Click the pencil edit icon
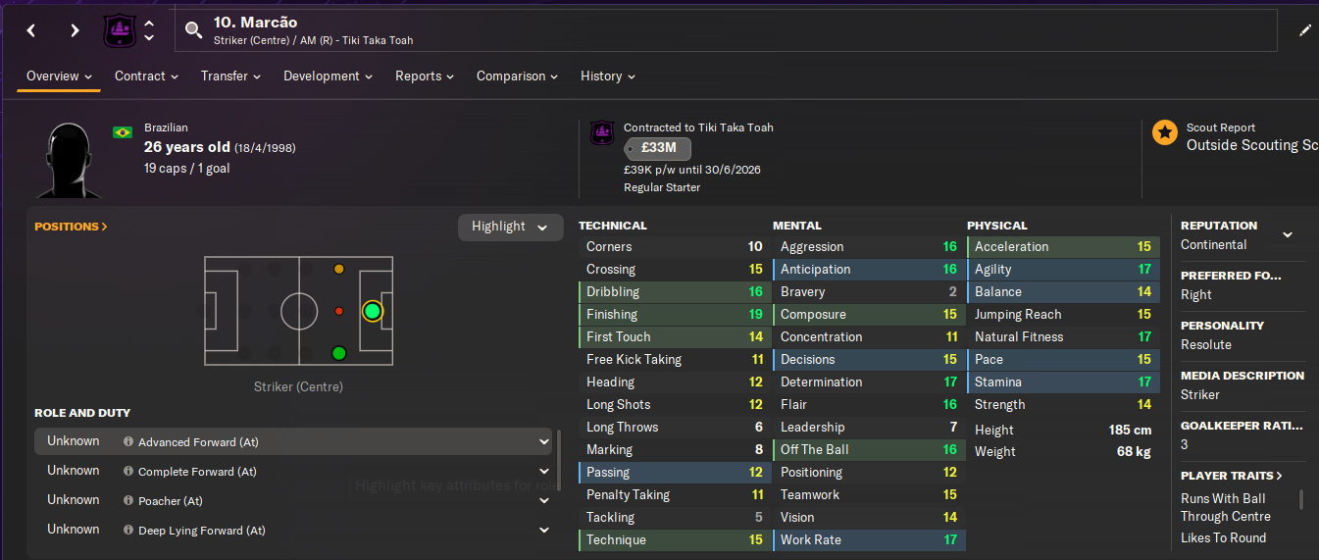The height and width of the screenshot is (560, 1319). pyautogui.click(x=1305, y=30)
